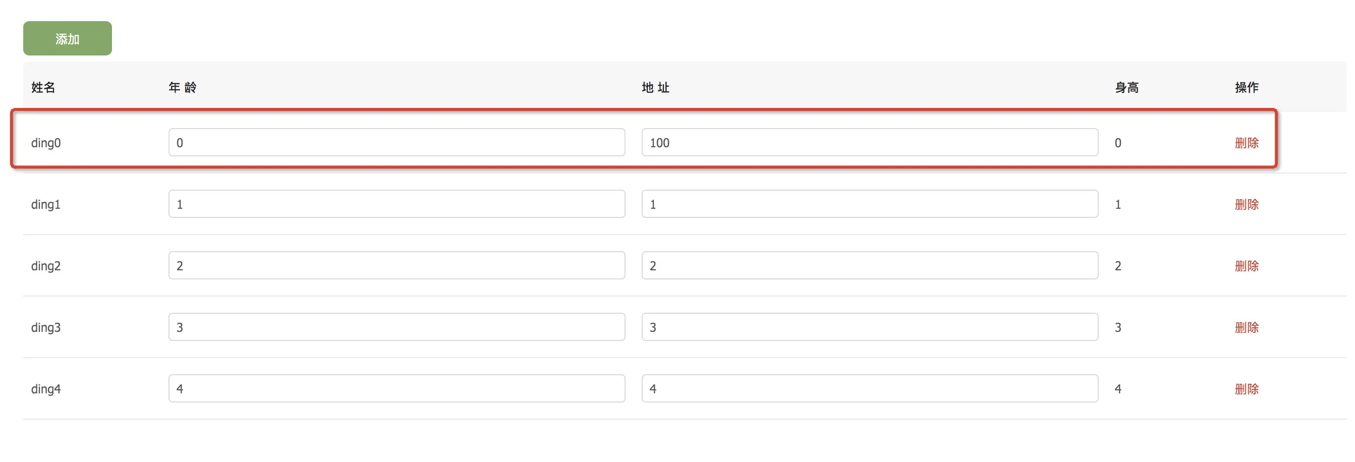
Task: Click the green 添加 button
Action: [x=67, y=38]
